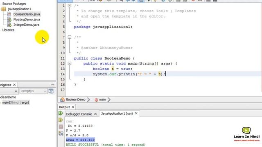Collapse the Javadoc comment fold at line 7
Screen dimensions: 262x147
[70, 37]
